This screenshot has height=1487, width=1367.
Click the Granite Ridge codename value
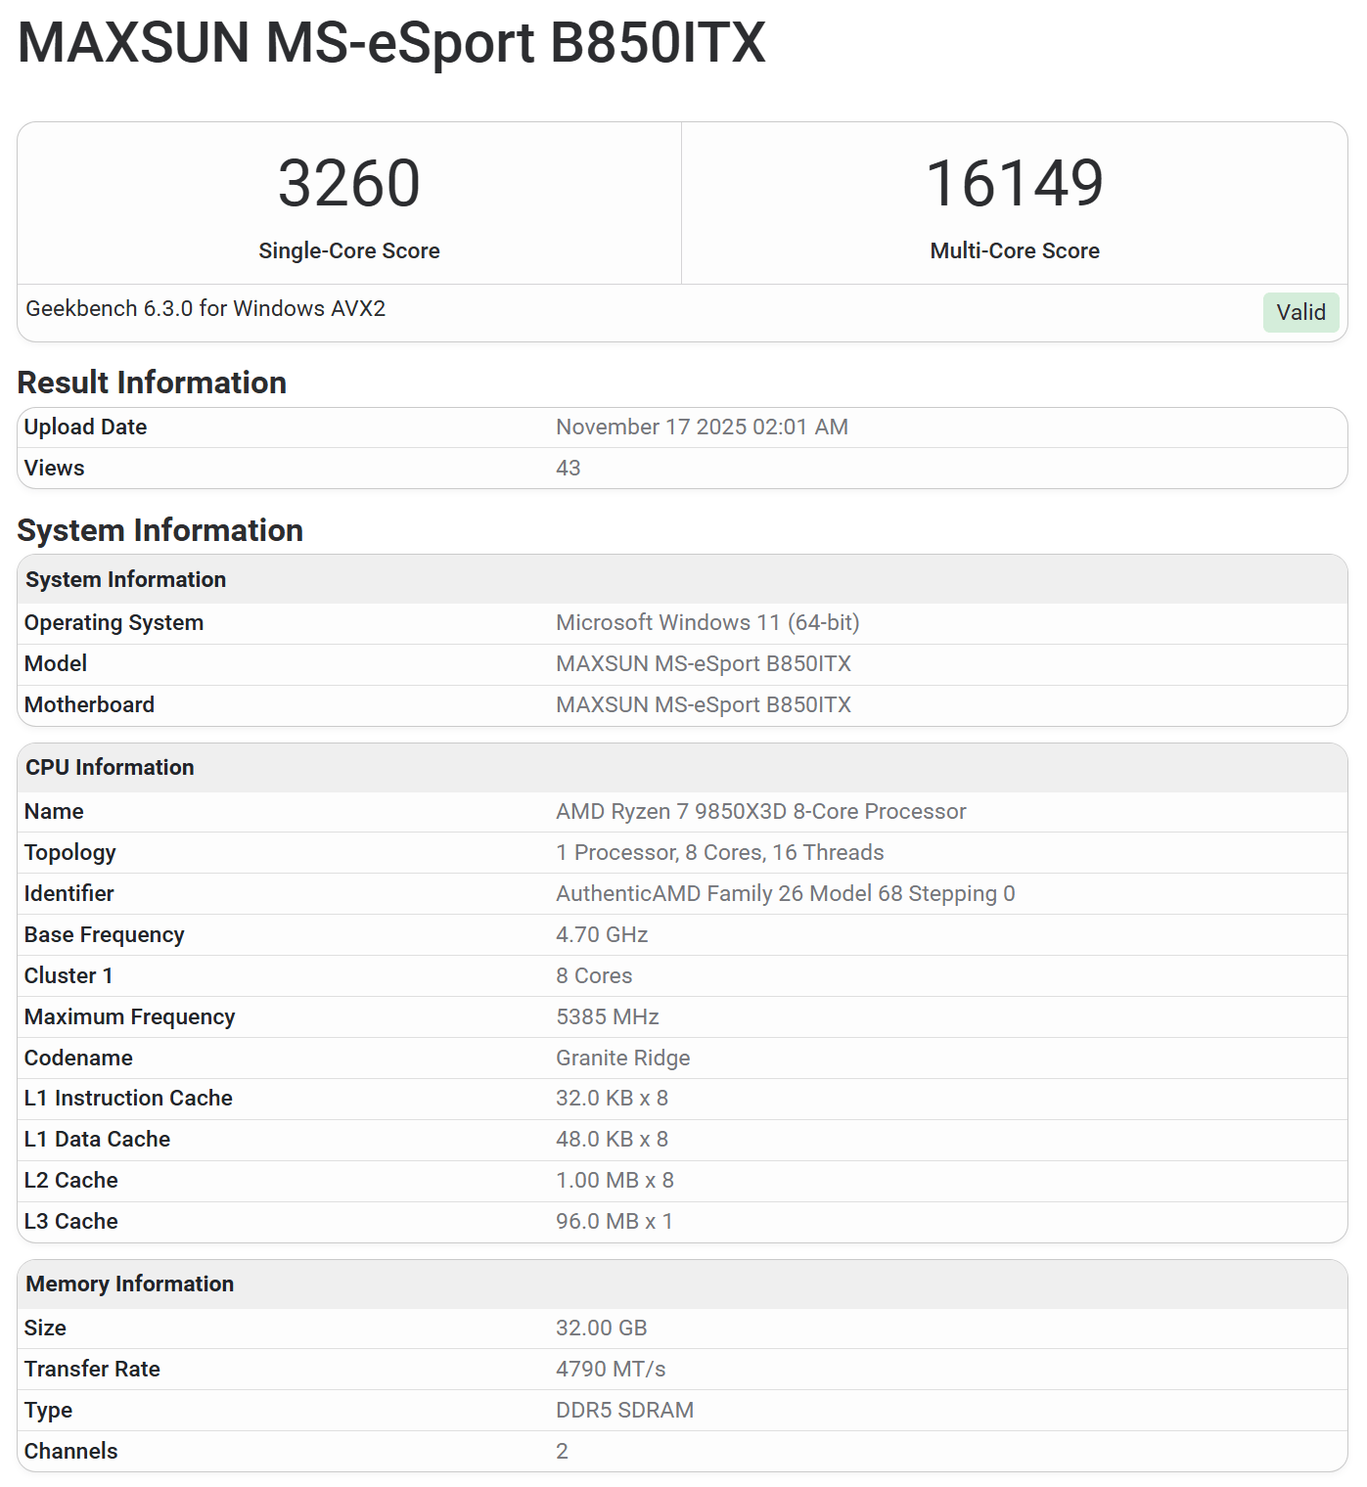[622, 1059]
